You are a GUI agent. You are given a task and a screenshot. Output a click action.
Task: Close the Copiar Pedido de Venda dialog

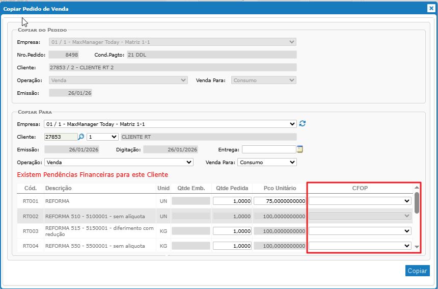431,8
